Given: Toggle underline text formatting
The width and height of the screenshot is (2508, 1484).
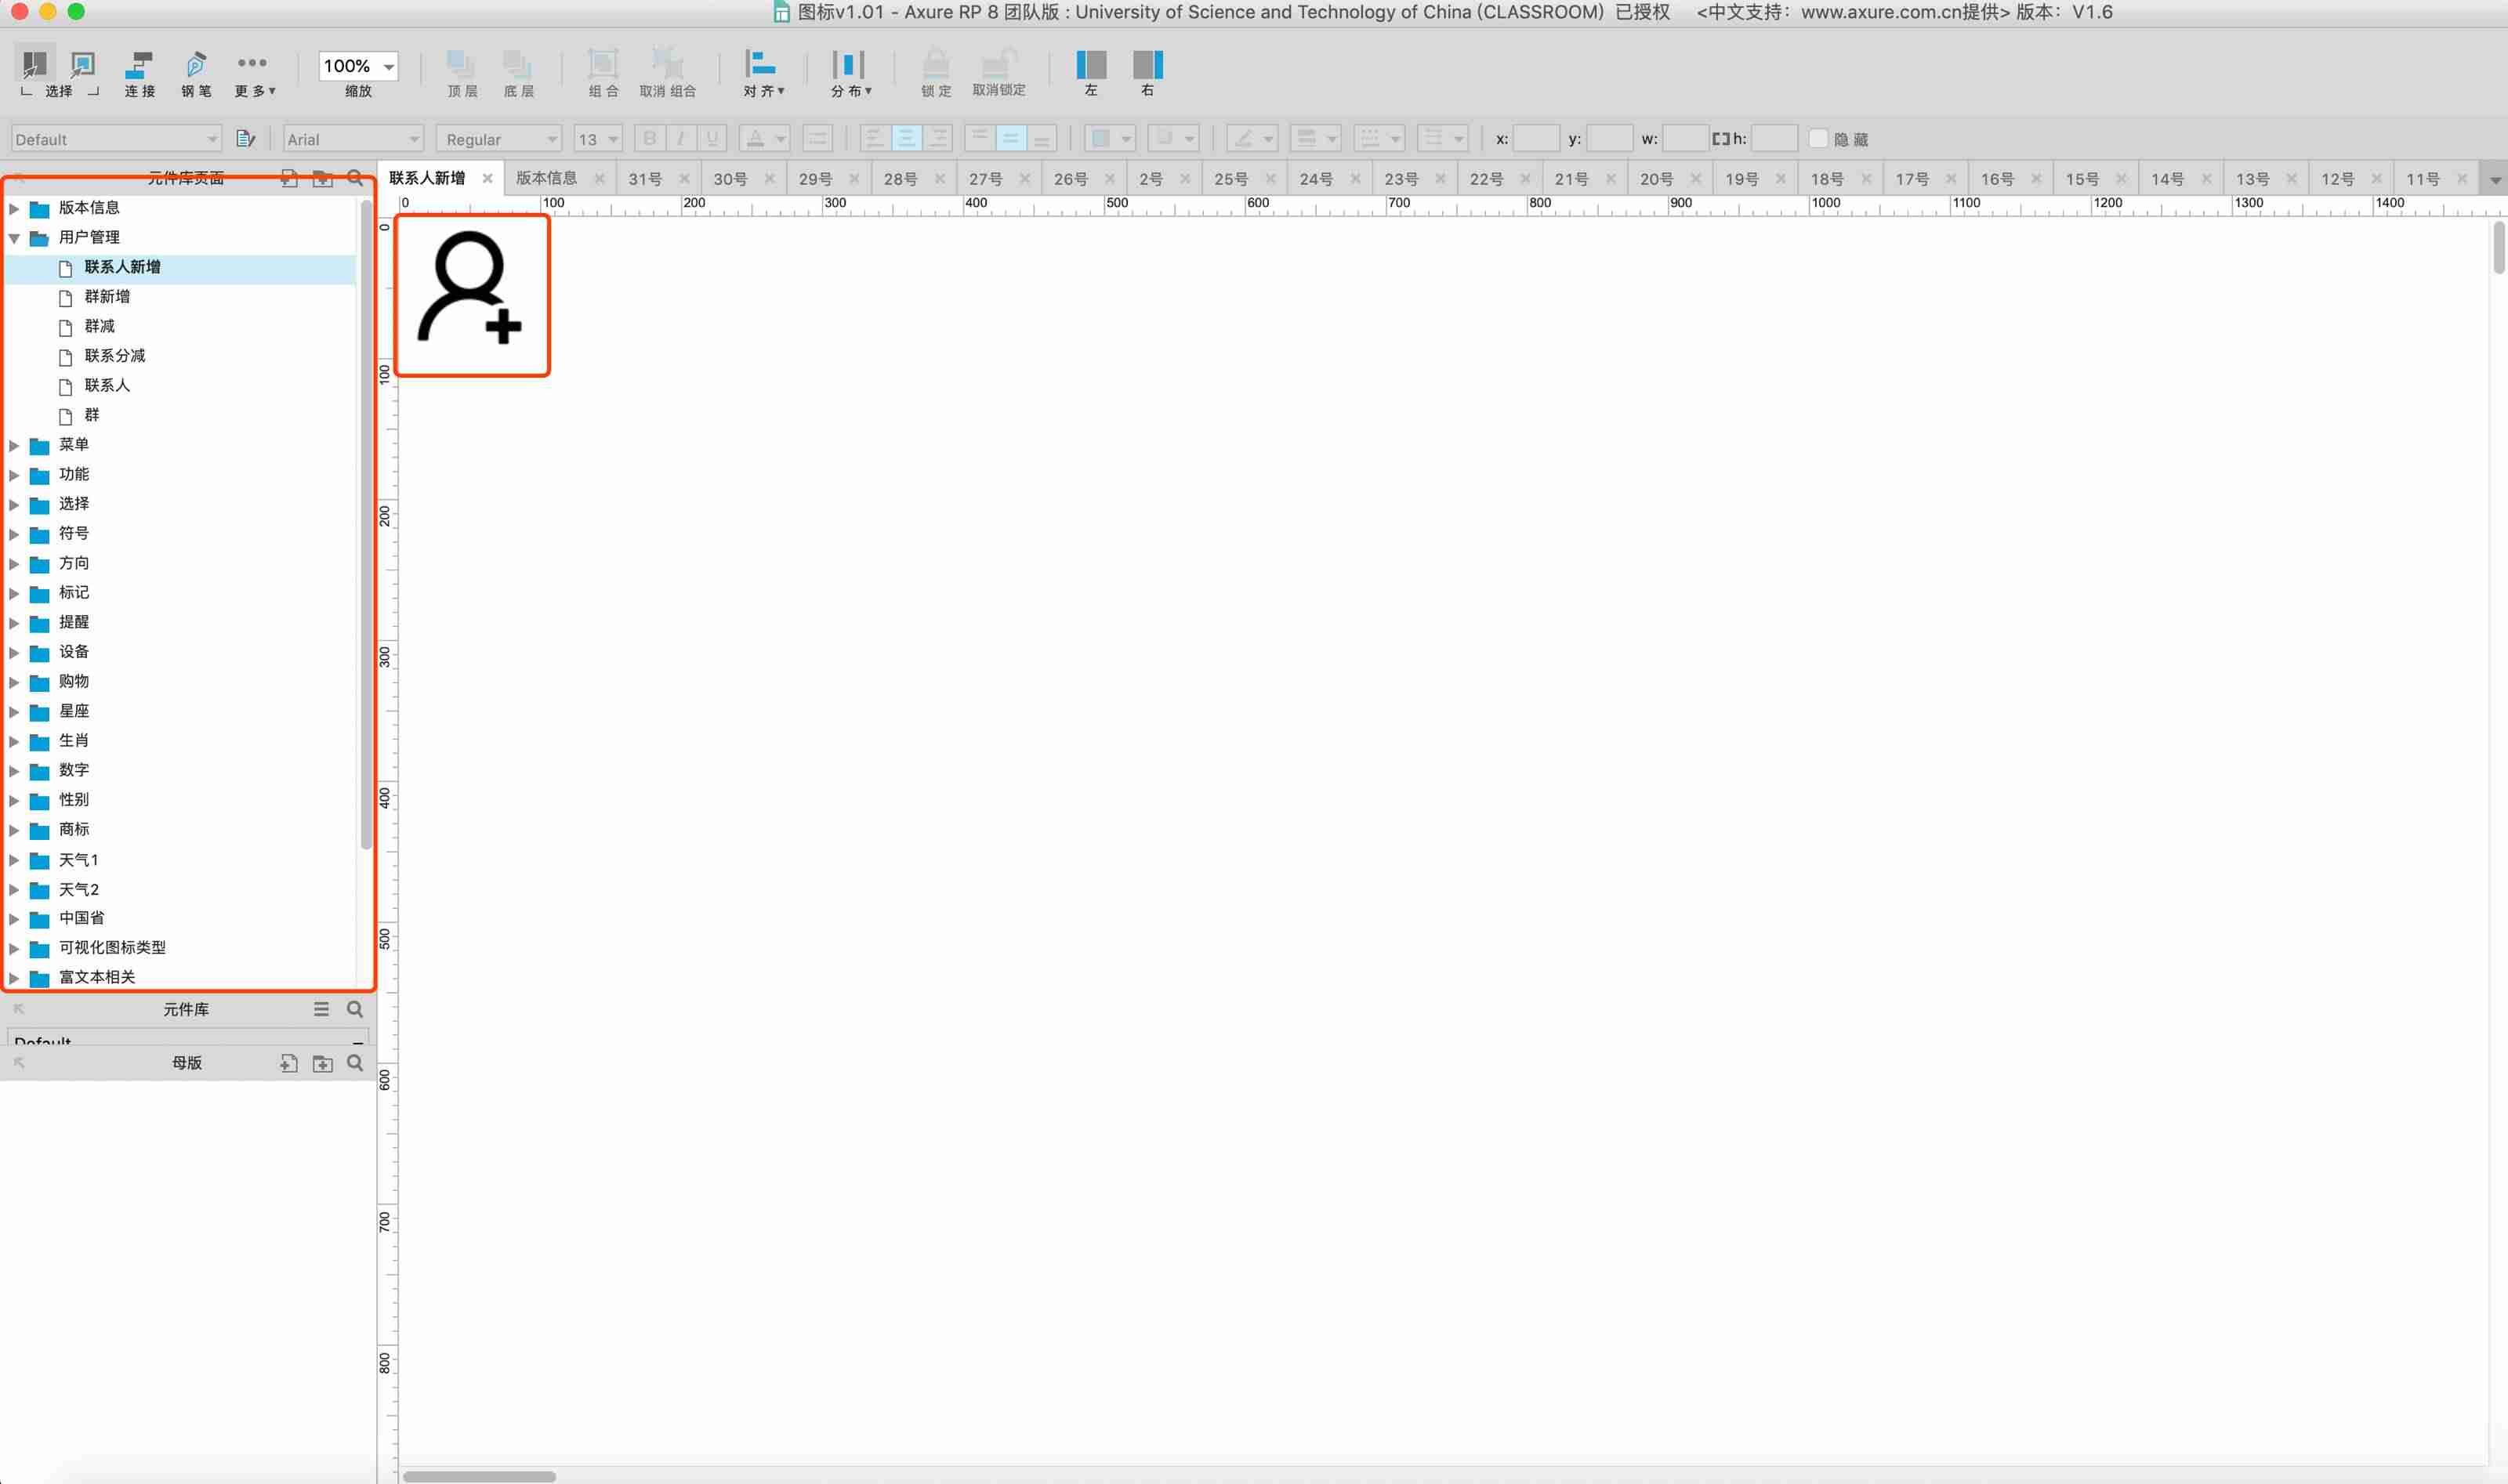Looking at the screenshot, I should pyautogui.click(x=712, y=138).
